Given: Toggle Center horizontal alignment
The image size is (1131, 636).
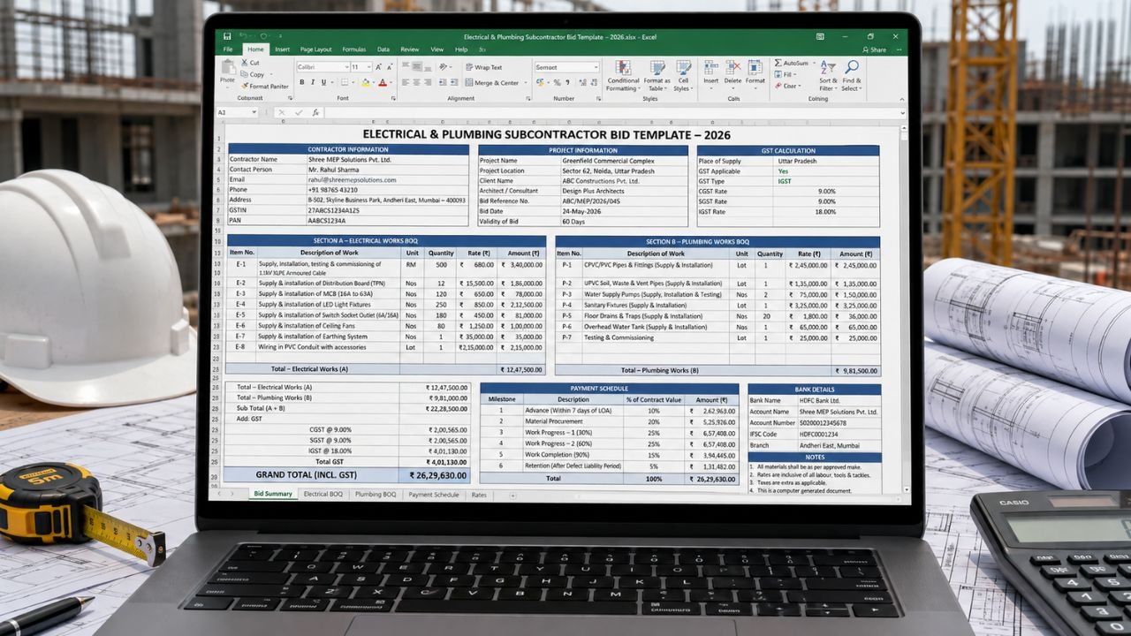Looking at the screenshot, I should point(416,82).
